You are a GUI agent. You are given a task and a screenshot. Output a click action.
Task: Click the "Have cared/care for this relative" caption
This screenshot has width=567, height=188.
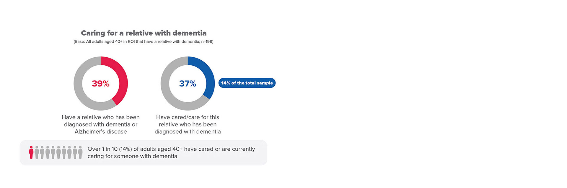pyautogui.click(x=188, y=117)
